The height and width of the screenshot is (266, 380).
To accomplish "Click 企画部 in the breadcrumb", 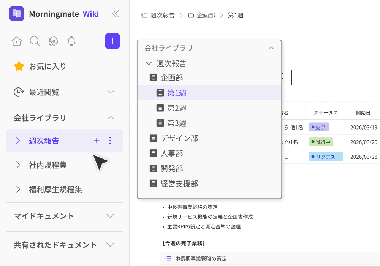I will coord(206,15).
